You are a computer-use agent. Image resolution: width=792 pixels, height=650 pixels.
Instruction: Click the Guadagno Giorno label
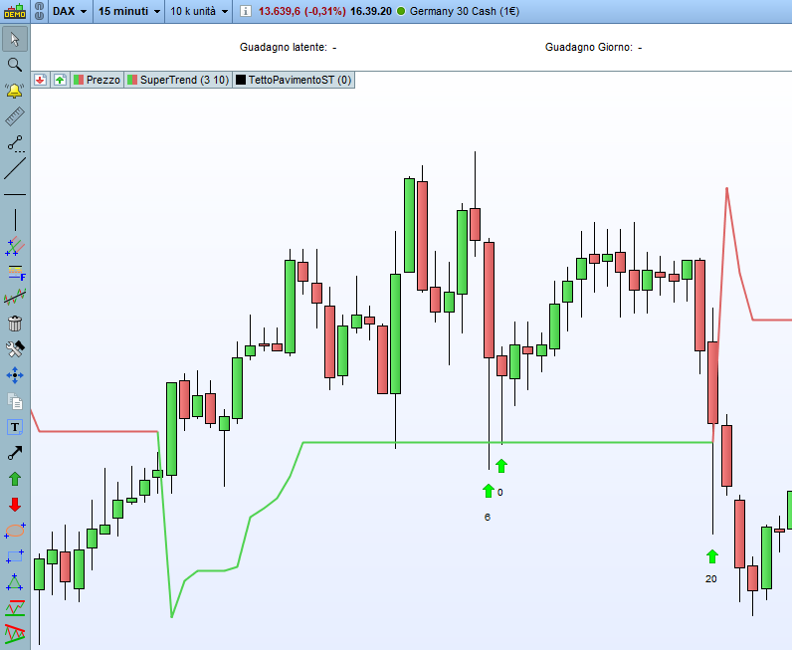[x=589, y=47]
